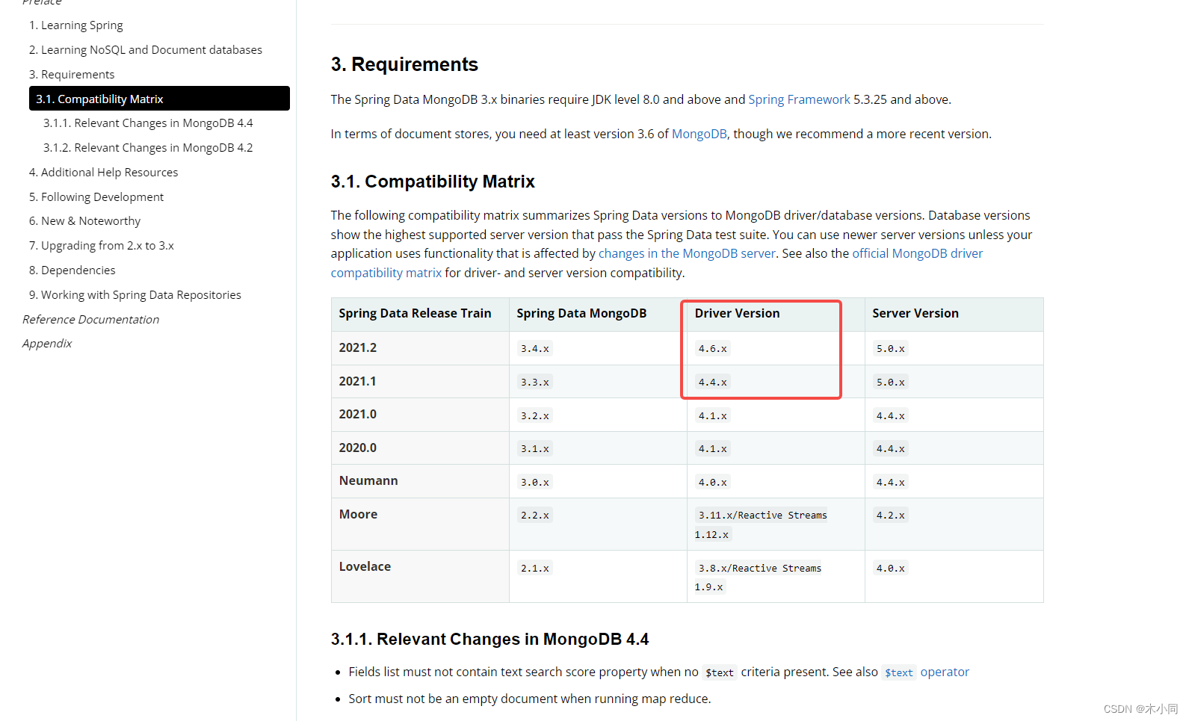Click the '3. Requirements' heading

pos(404,64)
